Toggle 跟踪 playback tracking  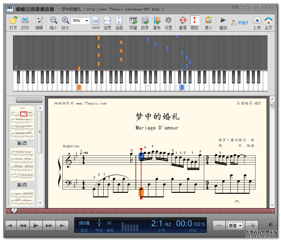[x=194, y=23]
